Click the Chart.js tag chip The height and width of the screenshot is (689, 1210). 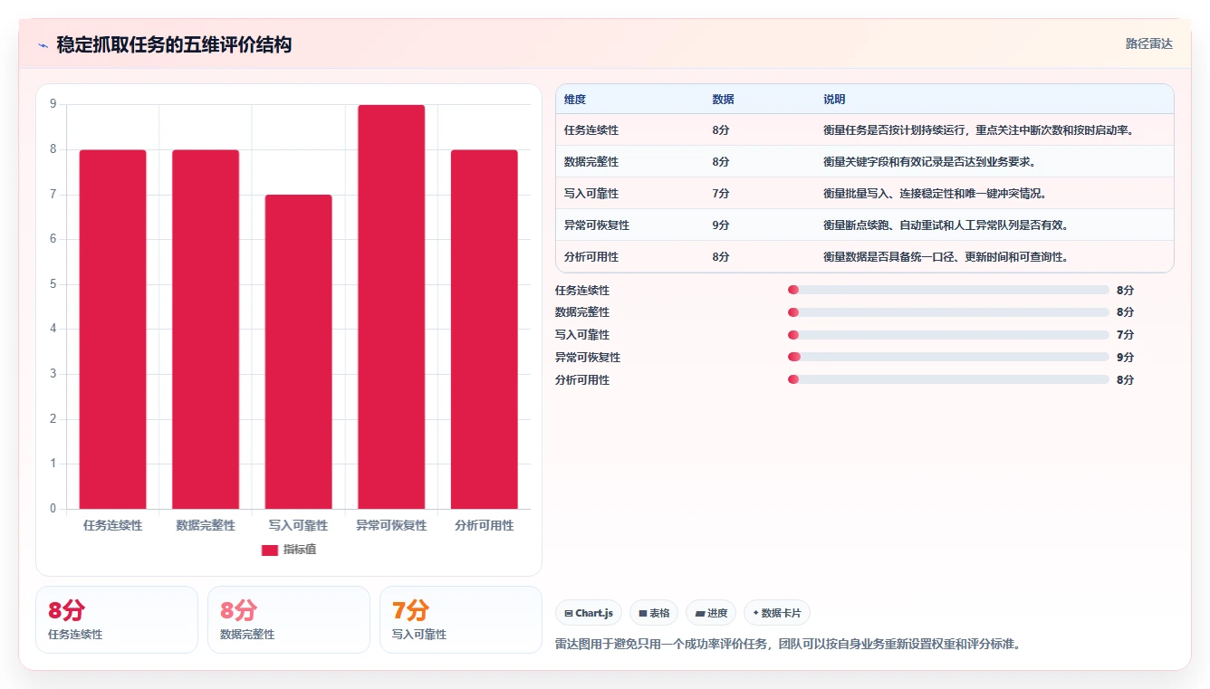[589, 613]
